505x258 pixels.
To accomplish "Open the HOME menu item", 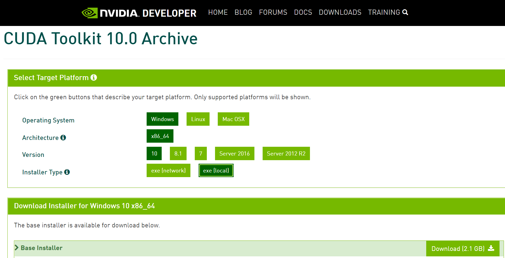I will pyautogui.click(x=218, y=12).
